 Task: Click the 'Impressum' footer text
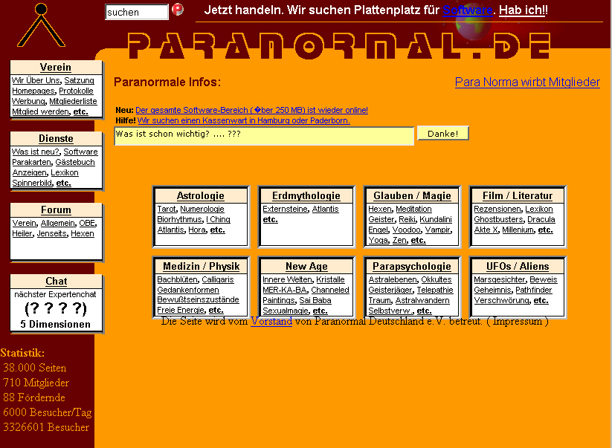518,321
